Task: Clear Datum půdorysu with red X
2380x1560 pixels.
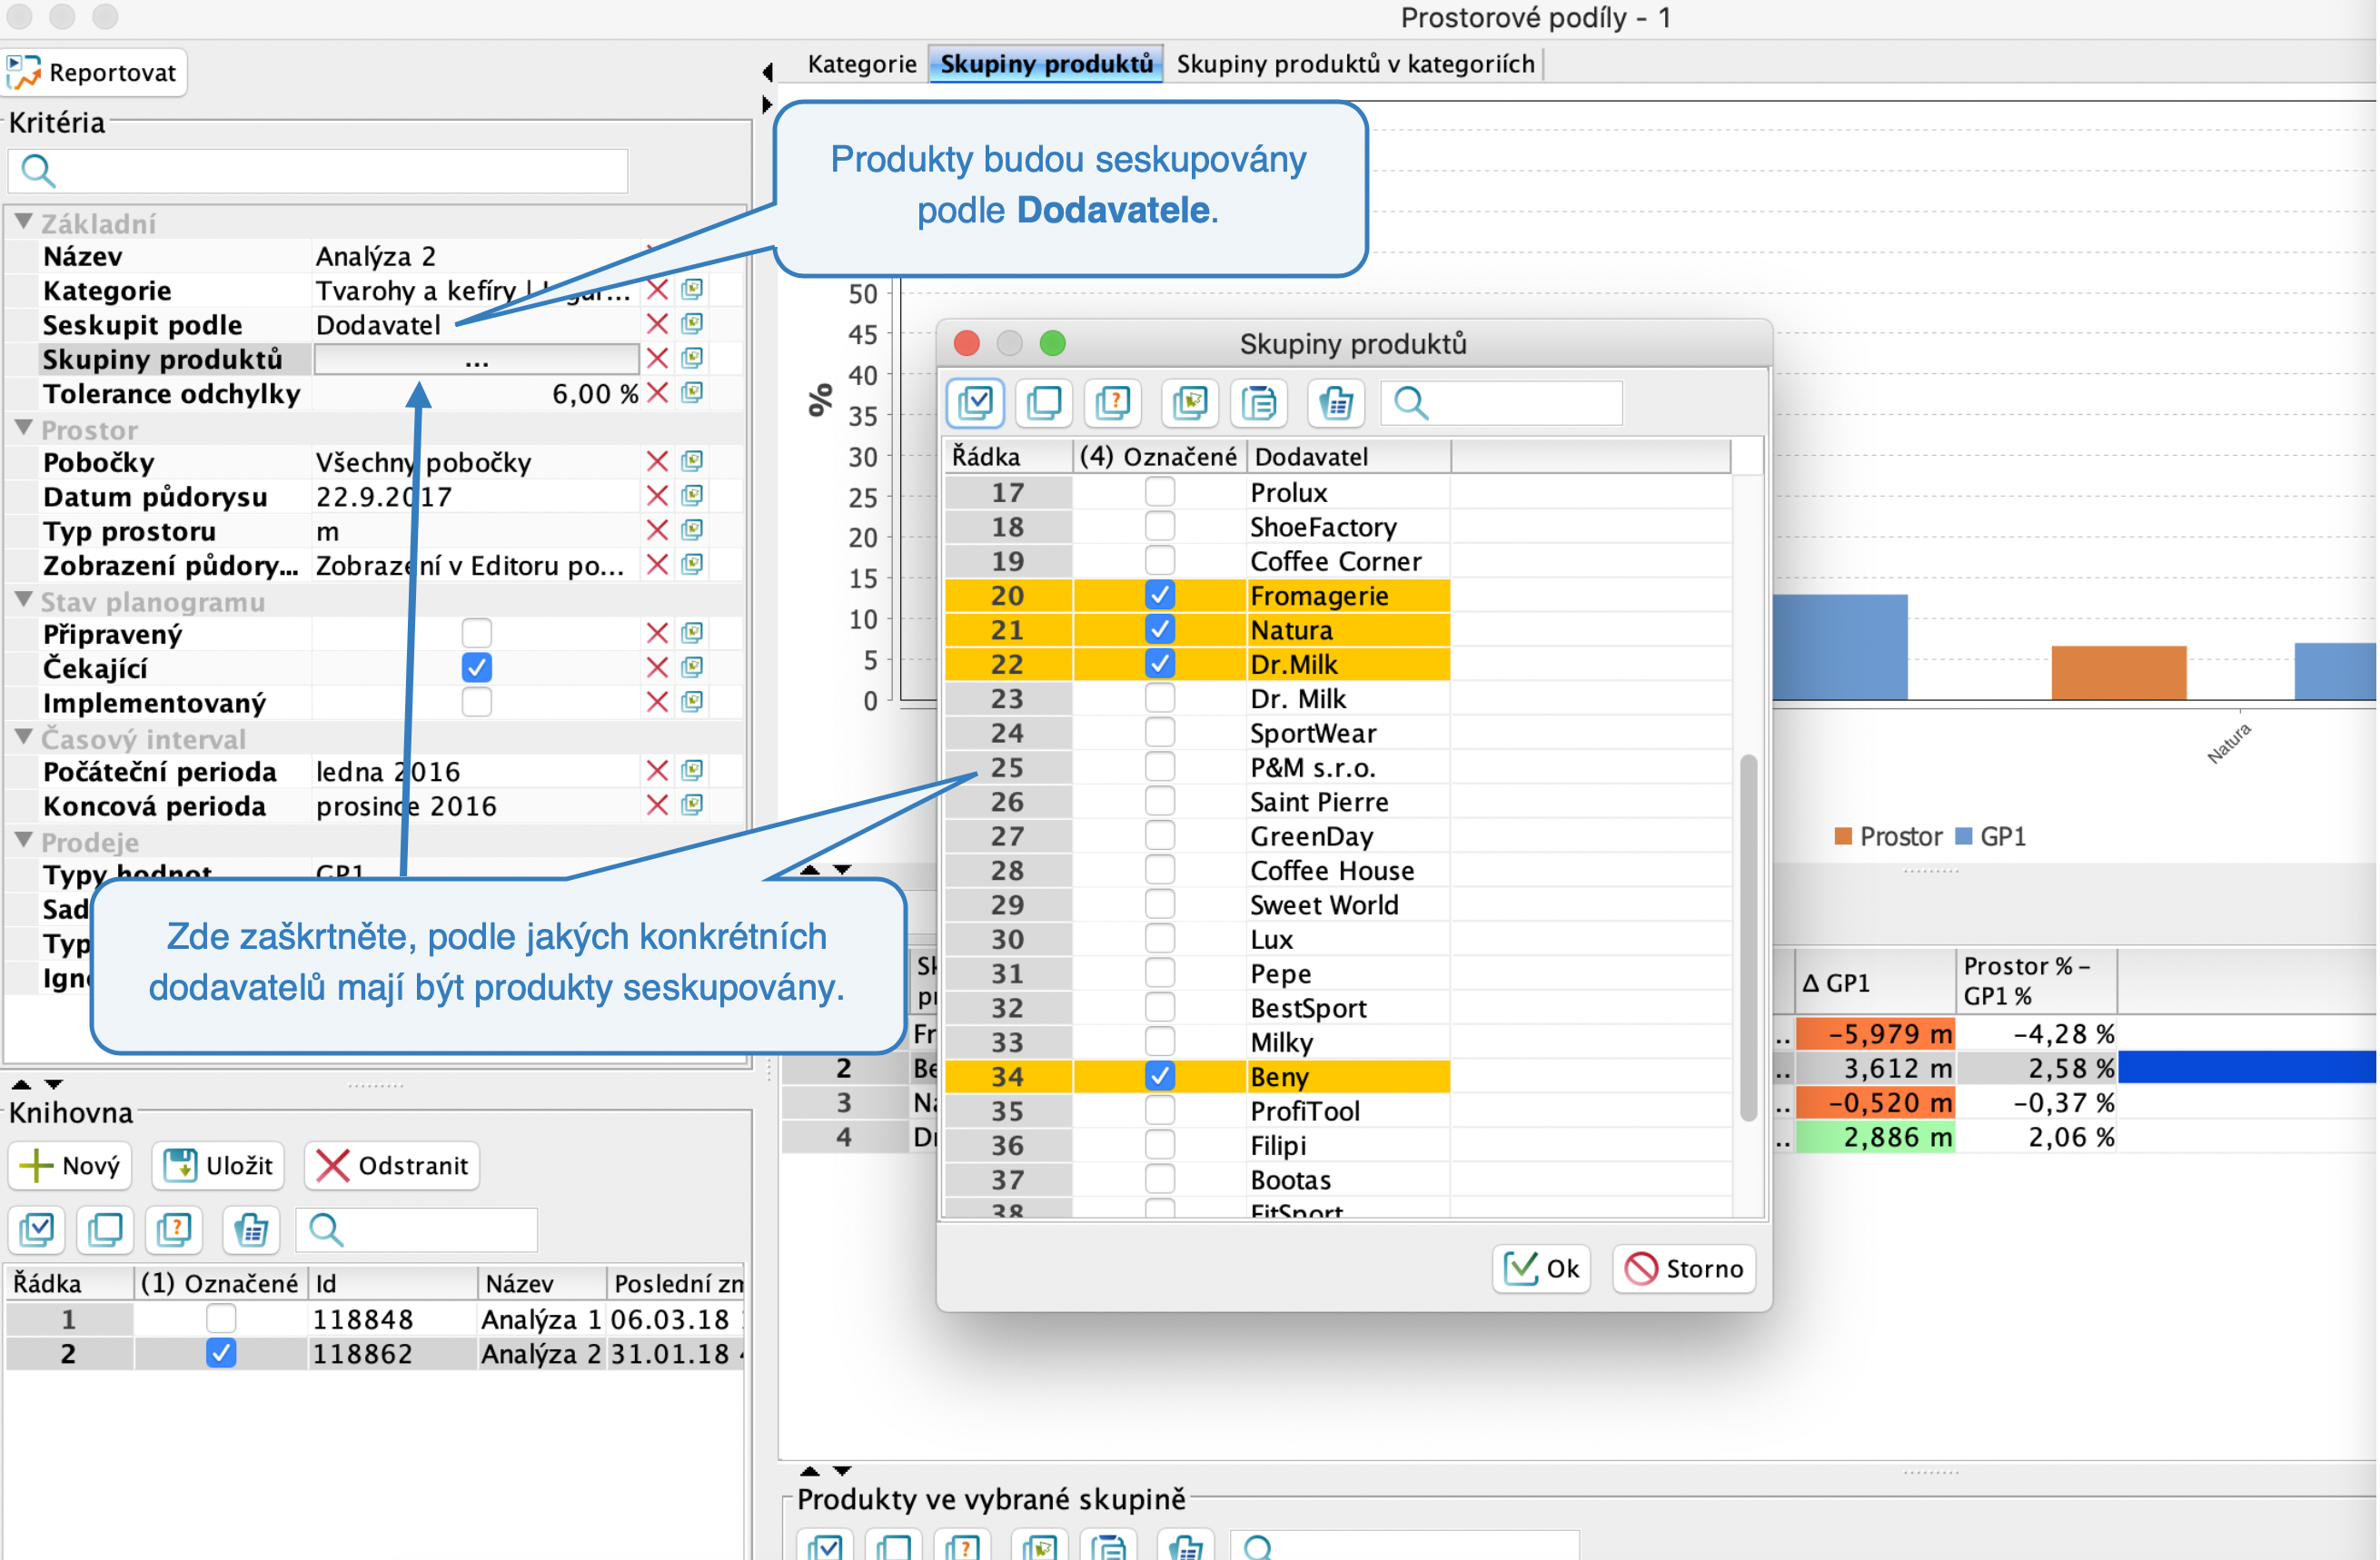Action: click(657, 496)
